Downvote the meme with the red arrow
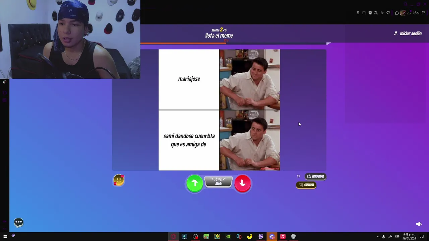429x241 pixels. [243, 183]
